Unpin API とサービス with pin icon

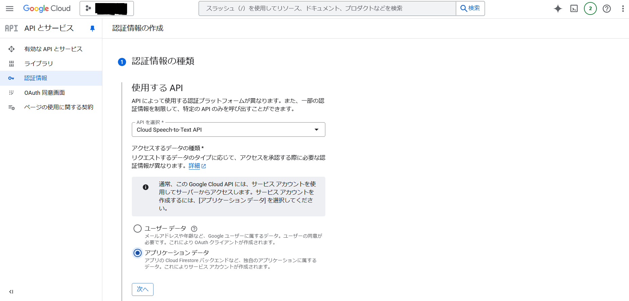[x=92, y=28]
